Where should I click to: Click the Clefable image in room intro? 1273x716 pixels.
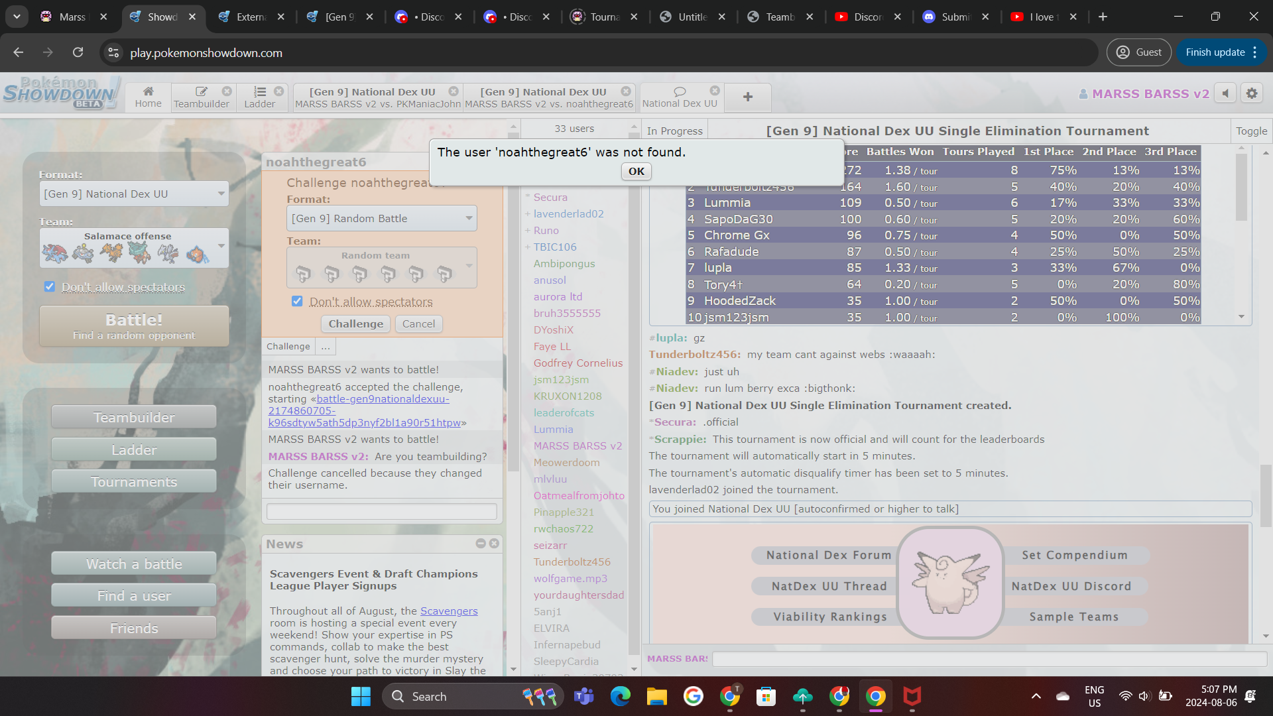[x=950, y=583]
